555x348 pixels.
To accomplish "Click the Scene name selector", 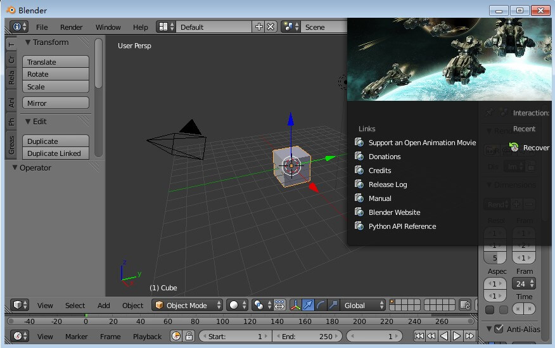I will (324, 27).
